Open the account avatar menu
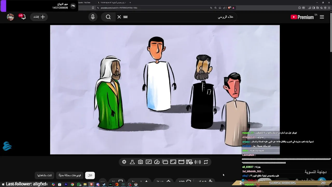This screenshot has height=187, width=332. pos(10,17)
